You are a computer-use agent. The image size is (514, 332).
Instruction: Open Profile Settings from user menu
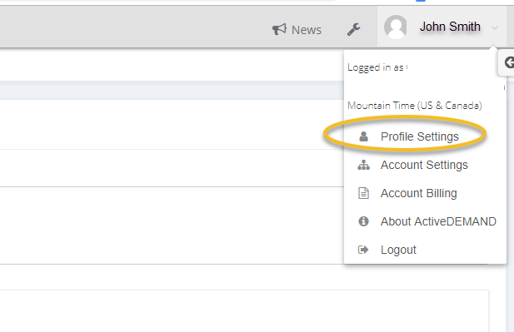point(420,136)
